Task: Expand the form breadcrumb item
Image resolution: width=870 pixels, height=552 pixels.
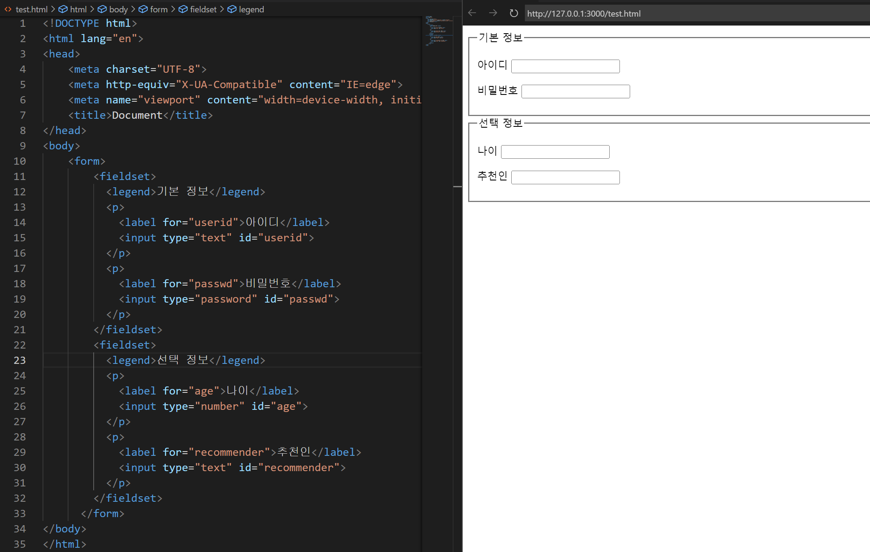Action: coord(158,9)
